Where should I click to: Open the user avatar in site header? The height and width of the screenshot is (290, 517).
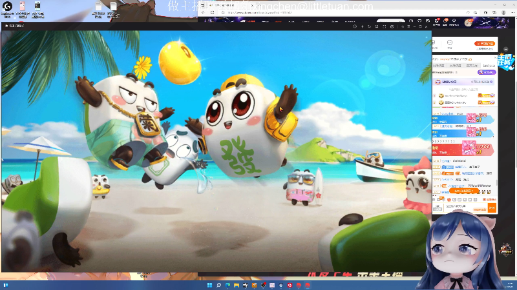469,23
